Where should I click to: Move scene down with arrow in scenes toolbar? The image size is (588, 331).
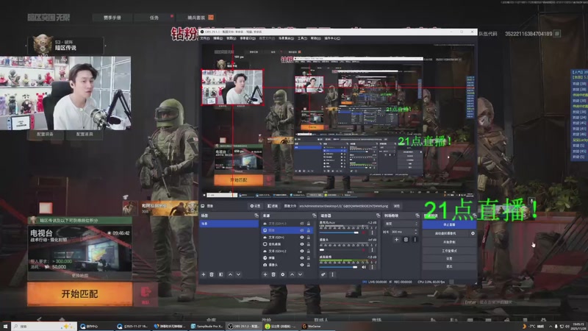click(238, 274)
